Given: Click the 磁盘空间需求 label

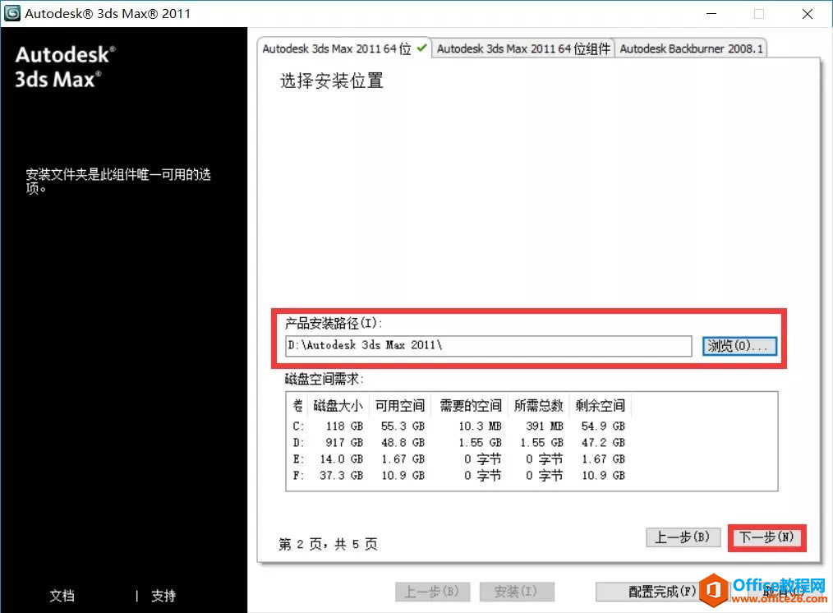Looking at the screenshot, I should [x=324, y=380].
